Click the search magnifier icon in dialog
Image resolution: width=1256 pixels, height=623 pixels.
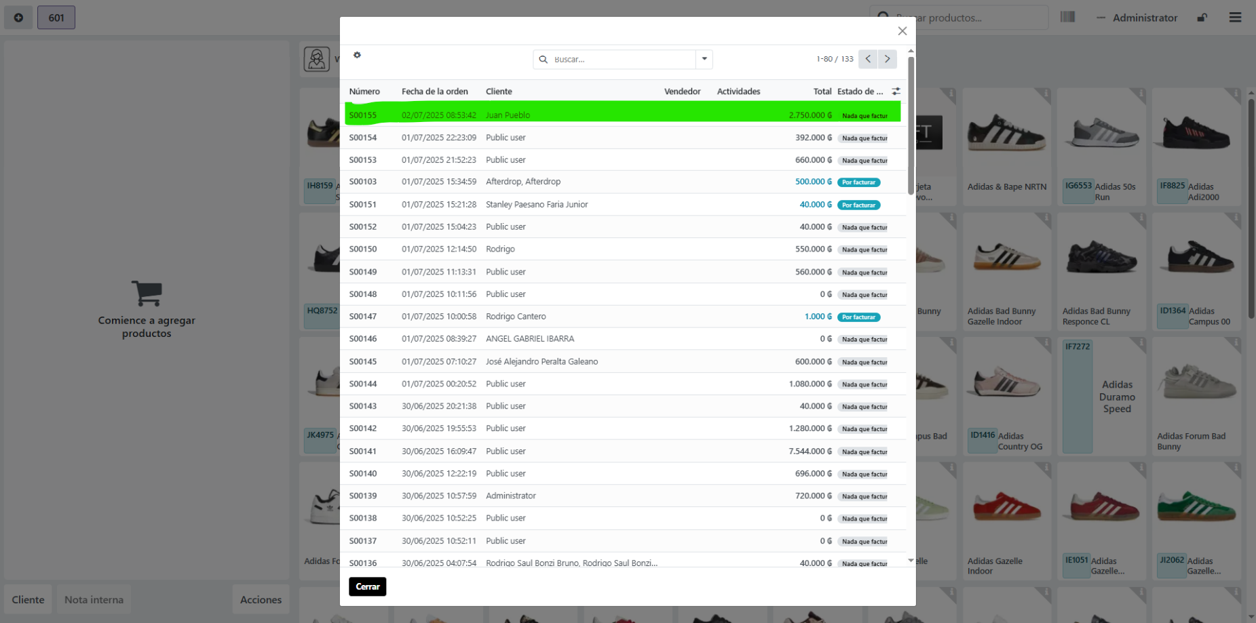(543, 60)
